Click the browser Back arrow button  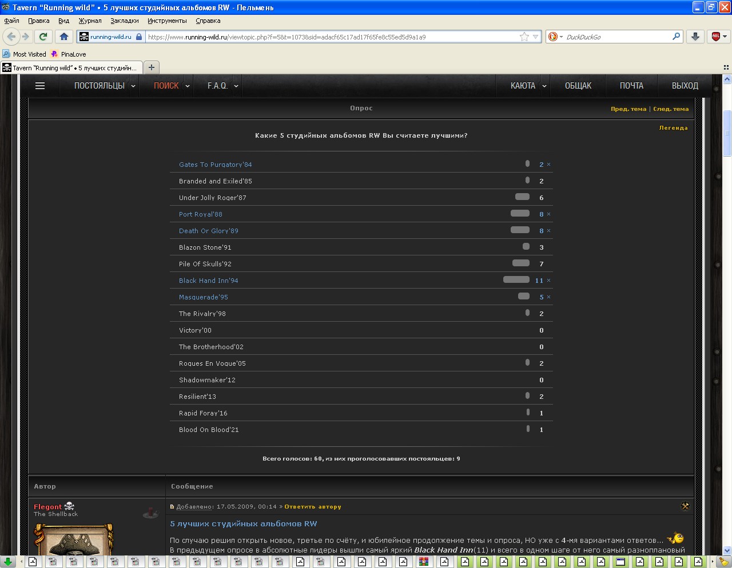[11, 37]
